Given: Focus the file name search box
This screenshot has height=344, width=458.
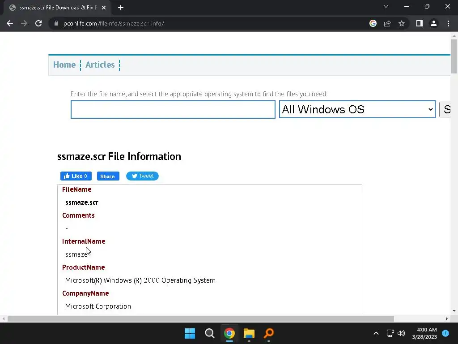Looking at the screenshot, I should click(x=173, y=109).
